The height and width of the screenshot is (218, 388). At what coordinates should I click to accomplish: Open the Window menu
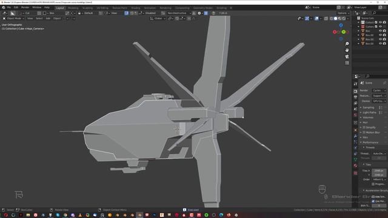(36, 7)
